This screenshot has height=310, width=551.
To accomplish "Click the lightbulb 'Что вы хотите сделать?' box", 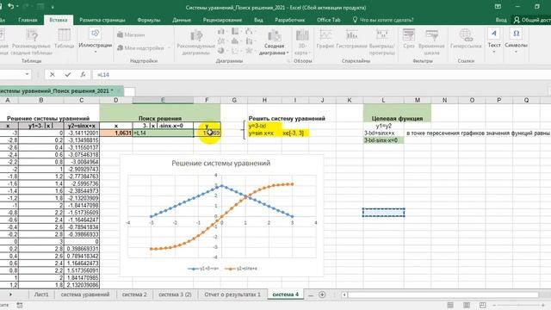I will 383,20.
